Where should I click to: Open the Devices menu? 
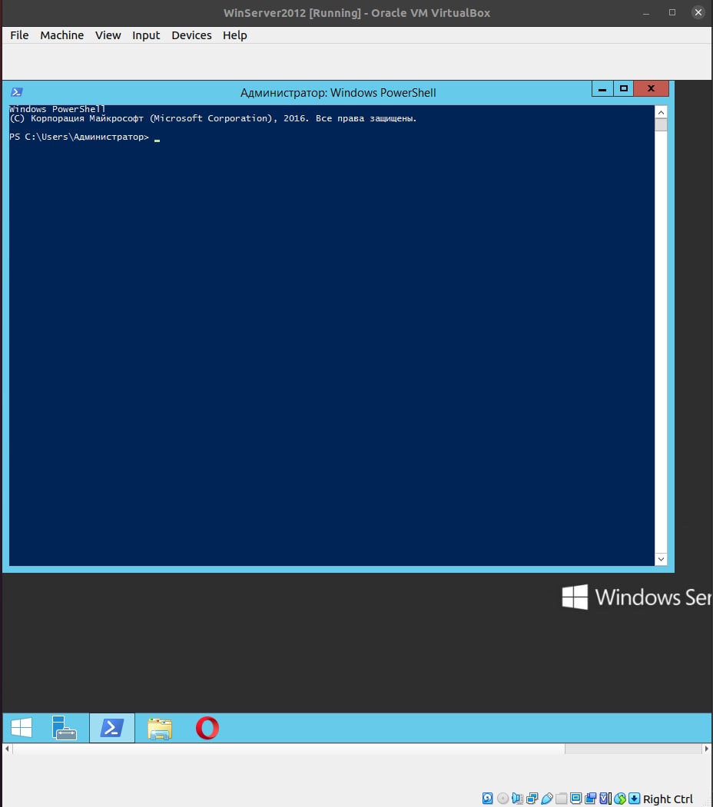click(x=191, y=35)
